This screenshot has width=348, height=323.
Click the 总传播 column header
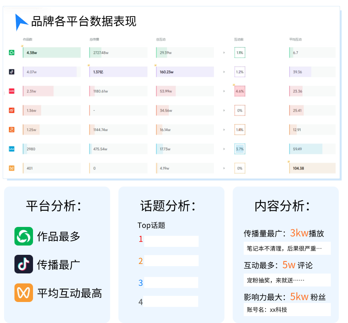coord(94,39)
